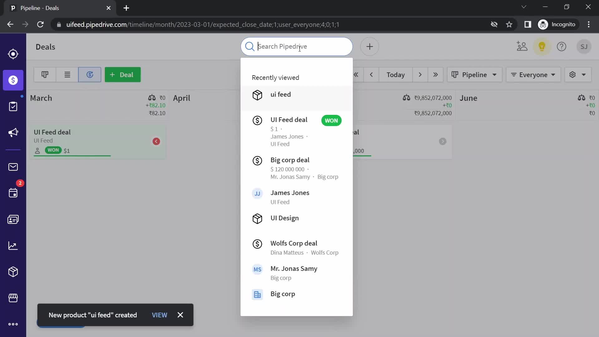Image resolution: width=599 pixels, height=337 pixels.
Task: Go back with the browser back arrow
Action: point(10,24)
